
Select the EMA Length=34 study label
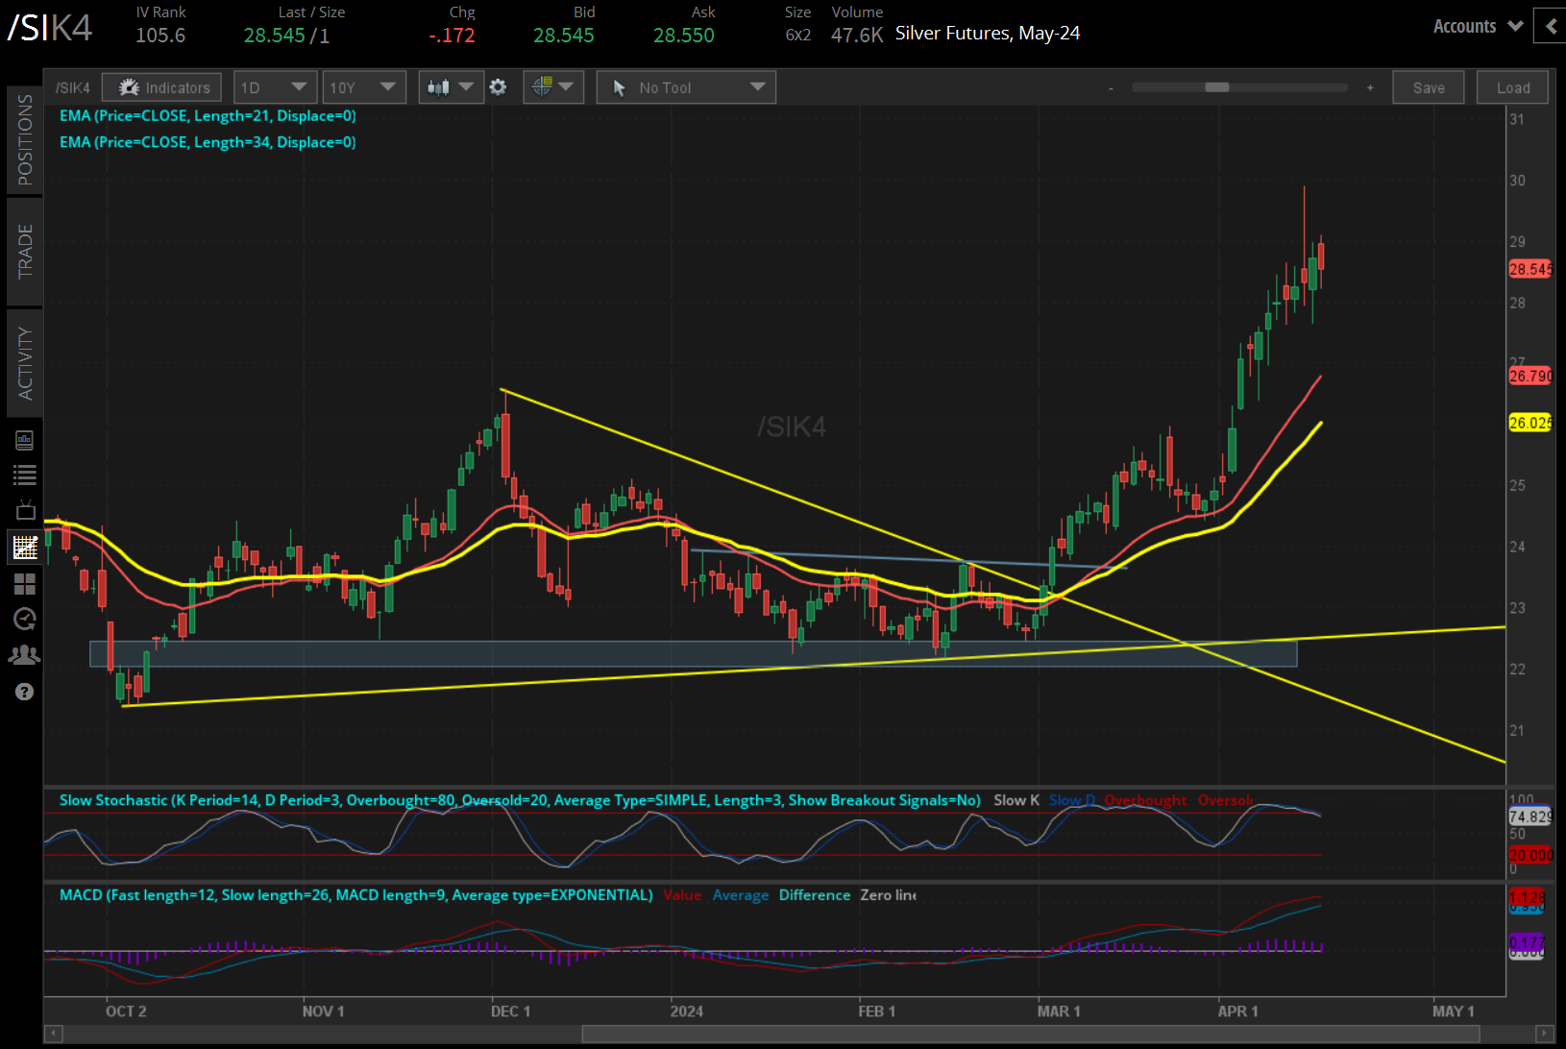208,142
